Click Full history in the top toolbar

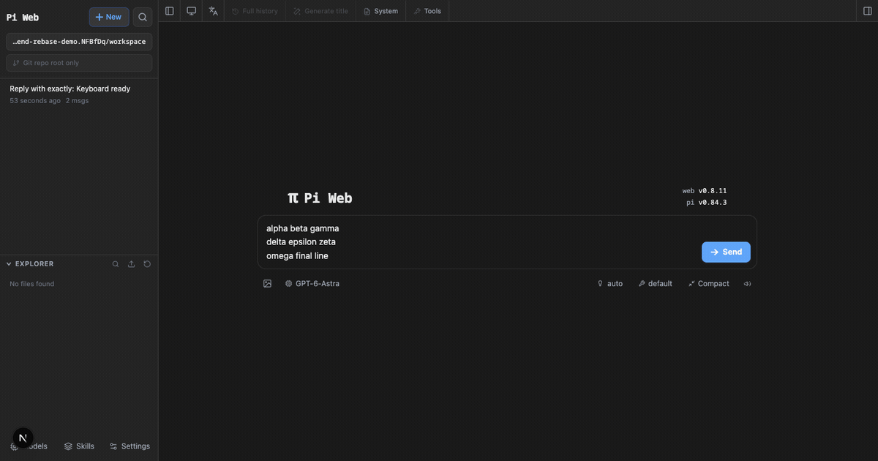coord(255,11)
